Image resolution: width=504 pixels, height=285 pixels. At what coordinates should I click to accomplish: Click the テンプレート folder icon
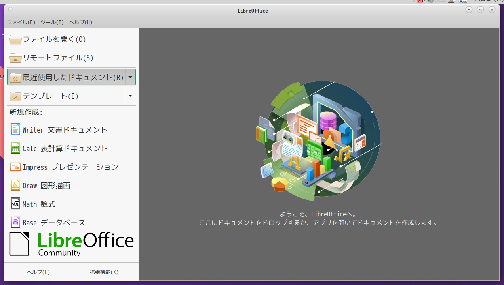click(15, 96)
